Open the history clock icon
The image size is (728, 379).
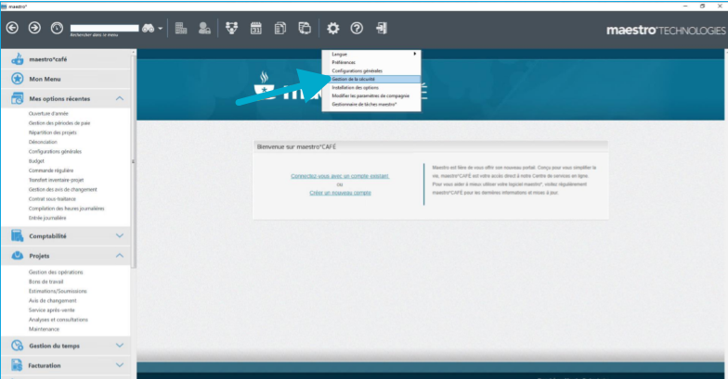click(57, 28)
